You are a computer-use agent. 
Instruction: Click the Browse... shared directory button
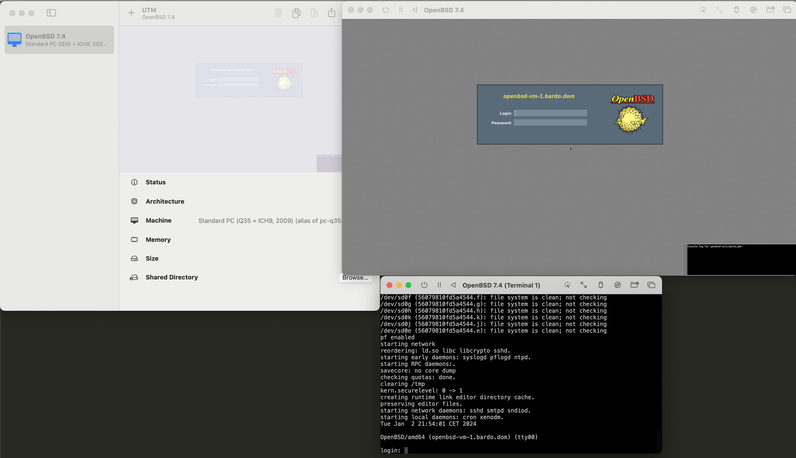pos(355,278)
